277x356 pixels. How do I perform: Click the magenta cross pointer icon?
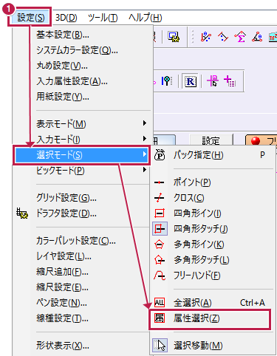coord(213,81)
